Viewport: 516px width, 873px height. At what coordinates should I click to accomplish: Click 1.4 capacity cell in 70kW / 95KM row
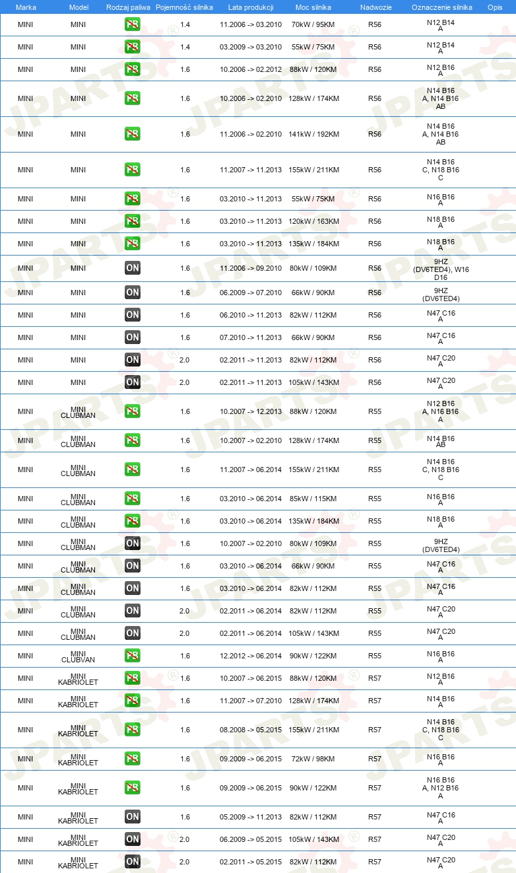click(185, 24)
